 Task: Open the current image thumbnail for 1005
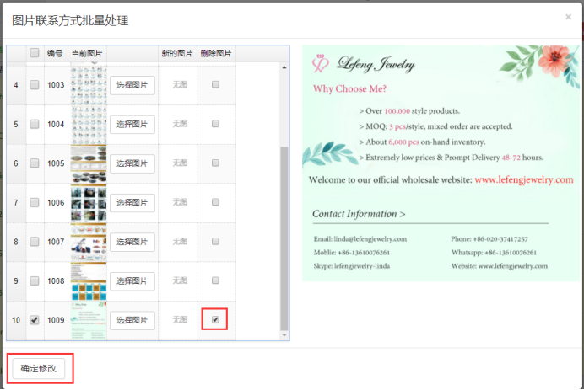(89, 164)
